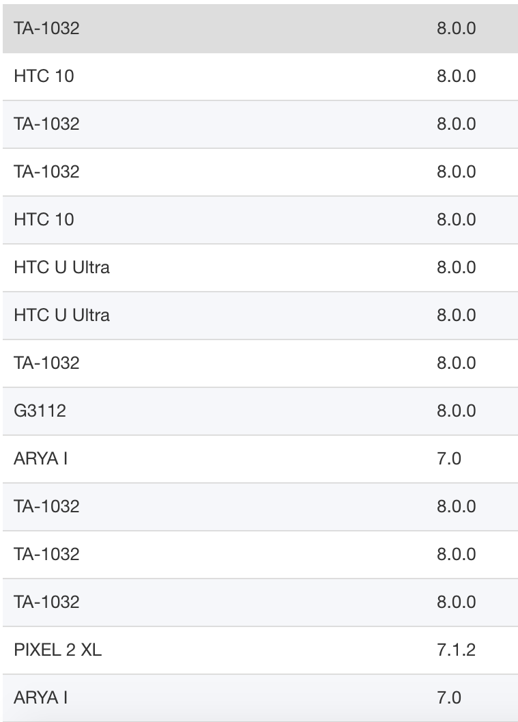Choose TA-1032 row just above G3112
518x722 pixels.
pos(261,364)
